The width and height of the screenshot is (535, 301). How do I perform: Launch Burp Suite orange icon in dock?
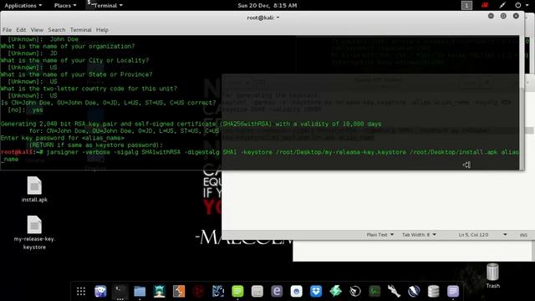pyautogui.click(x=179, y=291)
